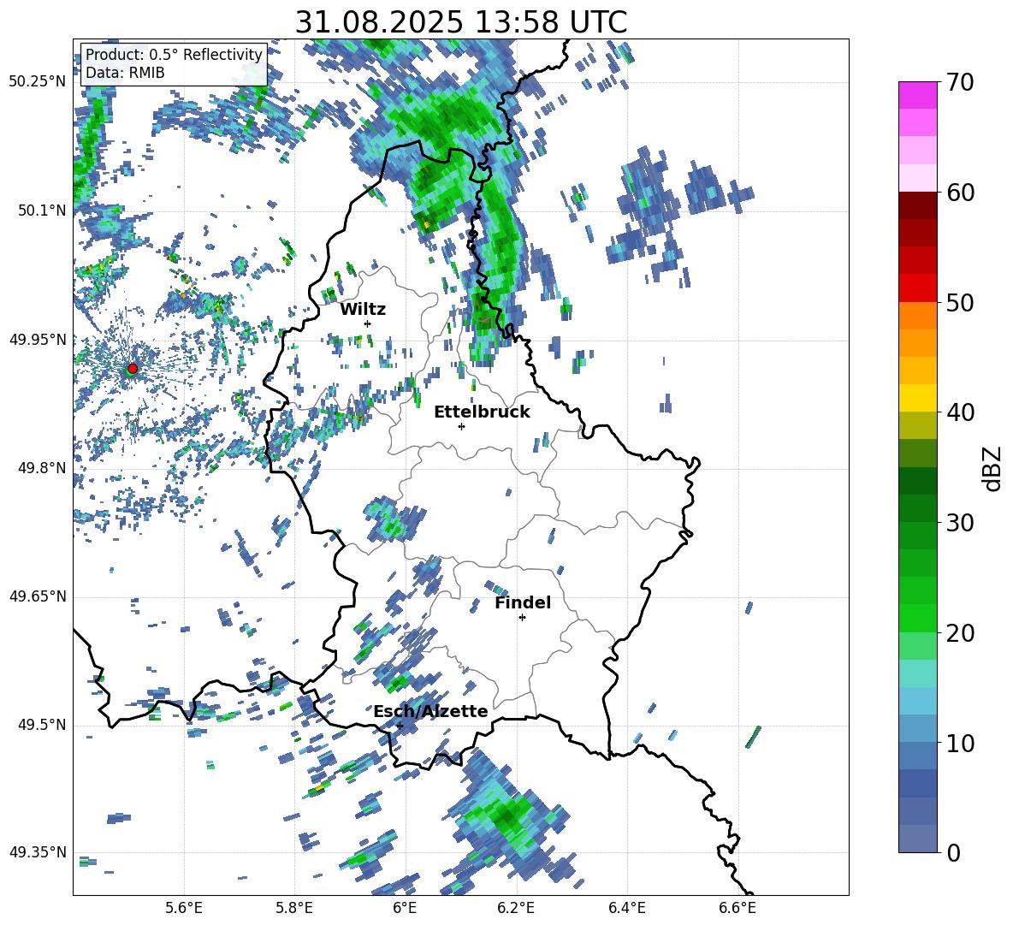This screenshot has width=1013, height=925.
Task: Click 'Data: RMIB' legend text
Action: pos(125,73)
